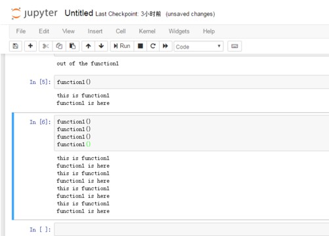The width and height of the screenshot is (329, 236).
Task: Interrupt the kernel with the stop icon
Action: pos(141,46)
